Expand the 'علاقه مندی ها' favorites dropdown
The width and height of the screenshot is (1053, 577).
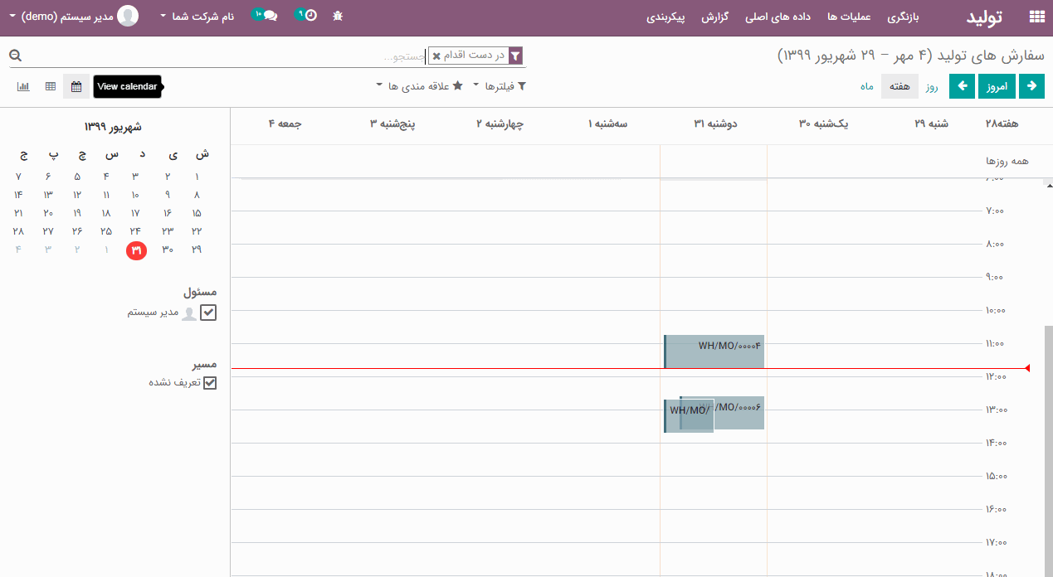[419, 86]
